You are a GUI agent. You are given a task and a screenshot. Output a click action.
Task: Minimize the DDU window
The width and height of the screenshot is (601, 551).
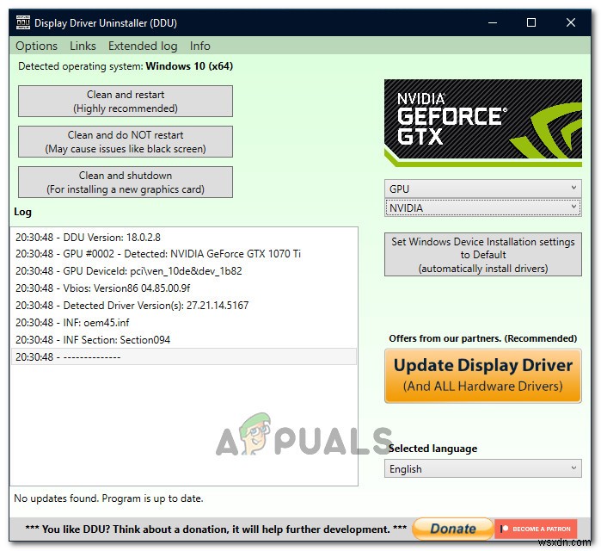(493, 22)
